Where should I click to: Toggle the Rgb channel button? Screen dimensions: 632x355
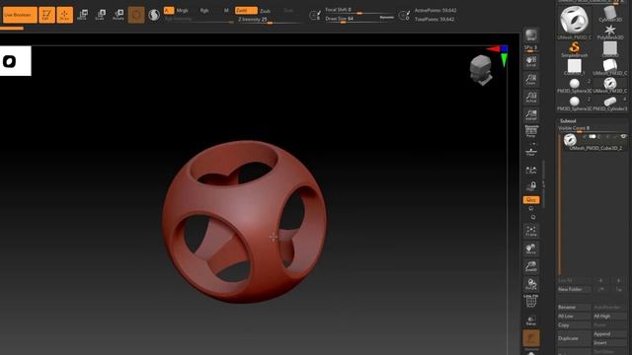click(204, 11)
